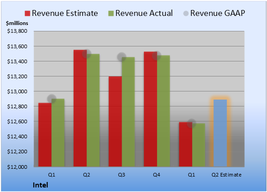
Task: Select the 'Revenue GAAP' legend label
Action: [x=218, y=13]
